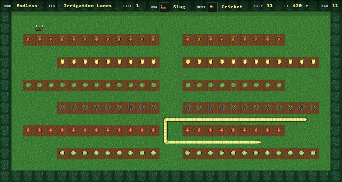The height and width of the screenshot is (182, 342).
Task: Click the Slug prey name
Action: tap(179, 7)
